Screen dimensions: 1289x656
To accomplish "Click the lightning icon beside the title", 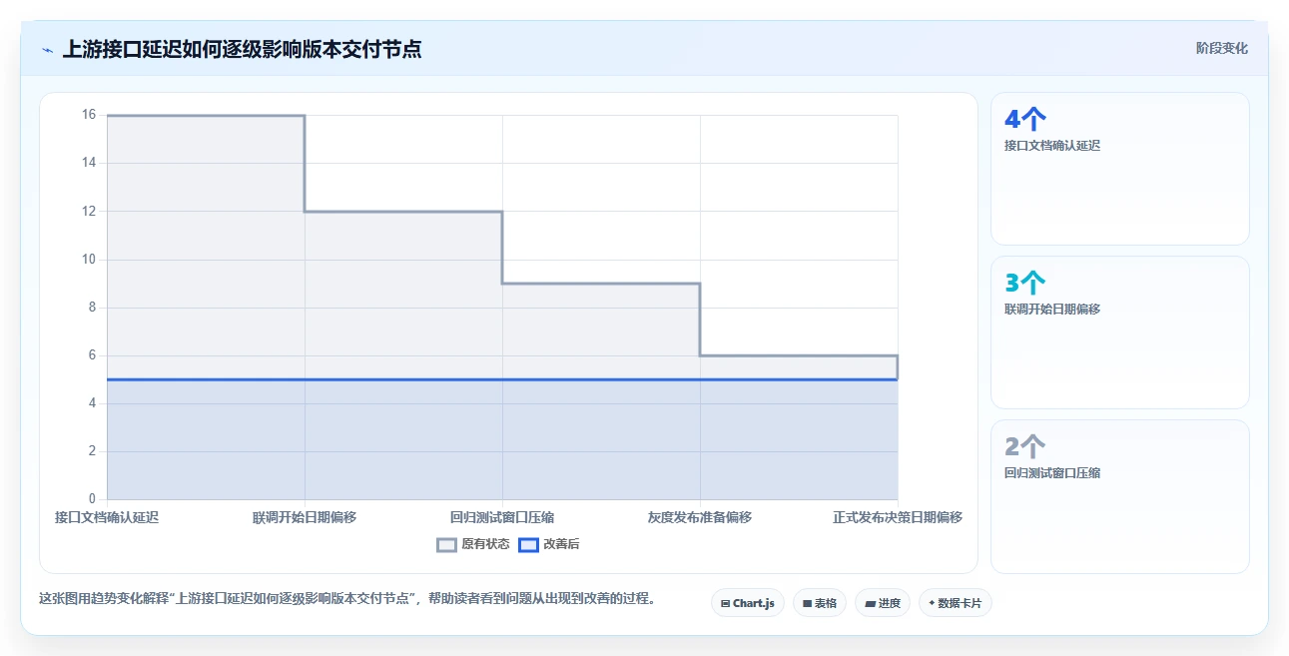I will point(47,50).
